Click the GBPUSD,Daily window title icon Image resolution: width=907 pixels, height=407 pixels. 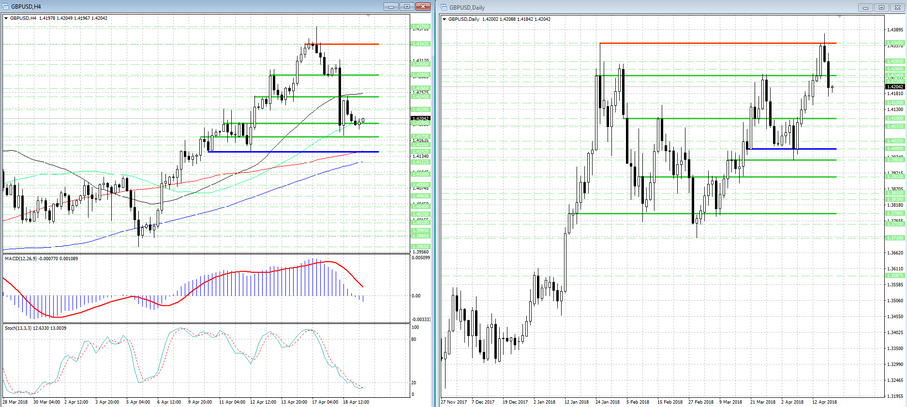[x=444, y=7]
